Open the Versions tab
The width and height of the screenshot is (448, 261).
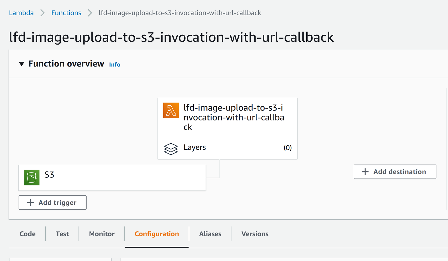(x=255, y=234)
